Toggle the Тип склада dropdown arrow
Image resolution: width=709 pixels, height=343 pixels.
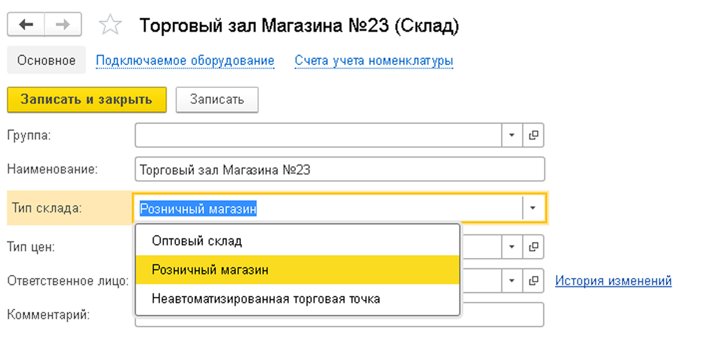tap(533, 208)
